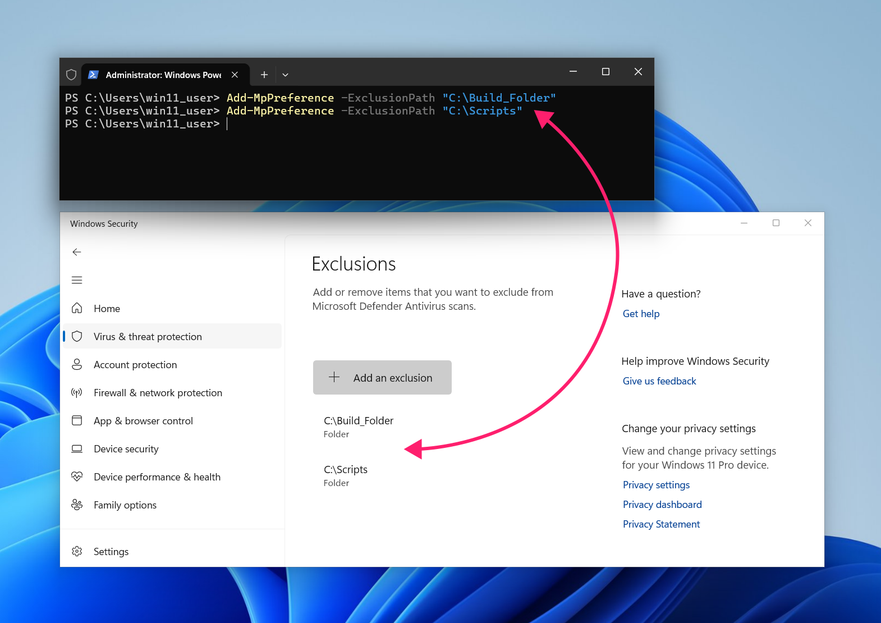Click the Firewall antenna icon
The width and height of the screenshot is (881, 623).
coord(77,392)
